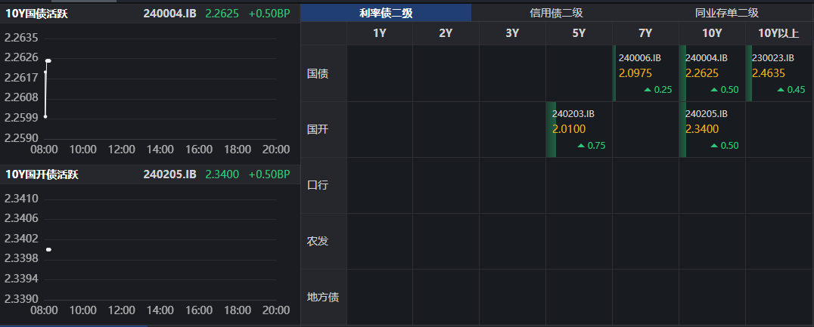Click the 10Y国债活跃 chart title

[42, 12]
